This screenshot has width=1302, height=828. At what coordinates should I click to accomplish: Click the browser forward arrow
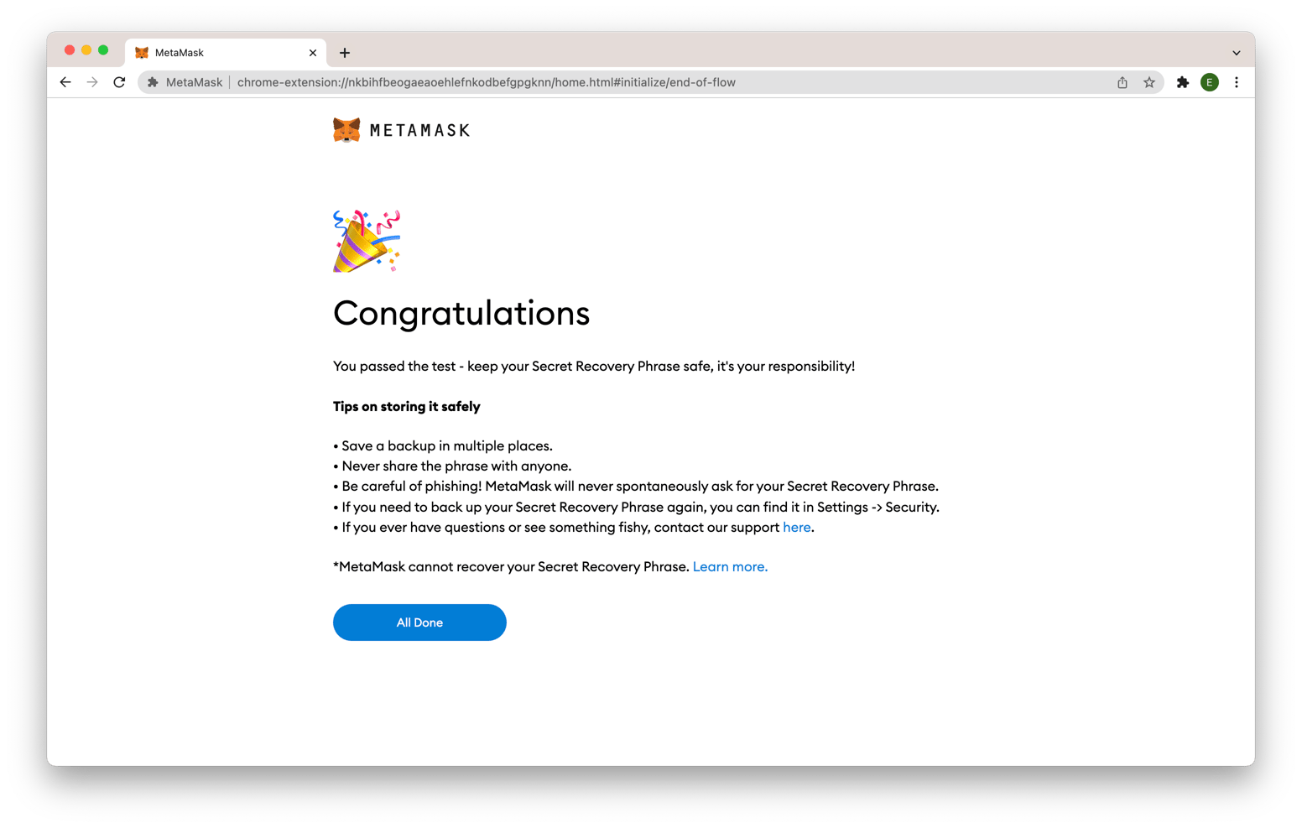(x=92, y=82)
